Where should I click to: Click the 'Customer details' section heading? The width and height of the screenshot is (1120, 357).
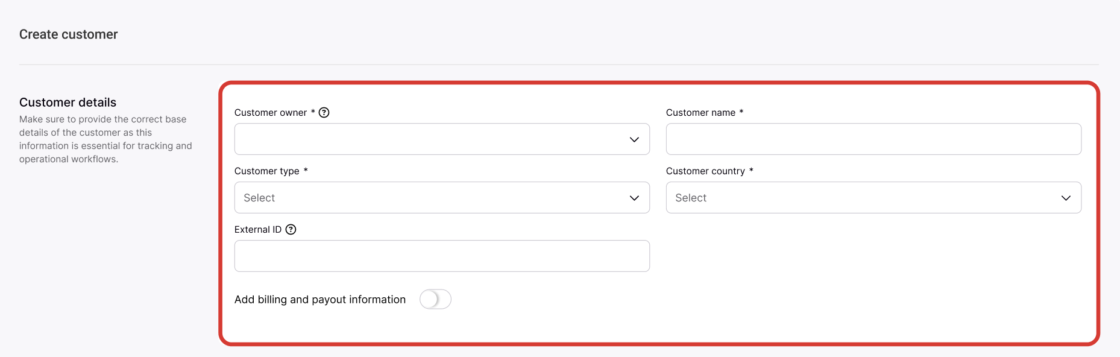[x=68, y=103]
